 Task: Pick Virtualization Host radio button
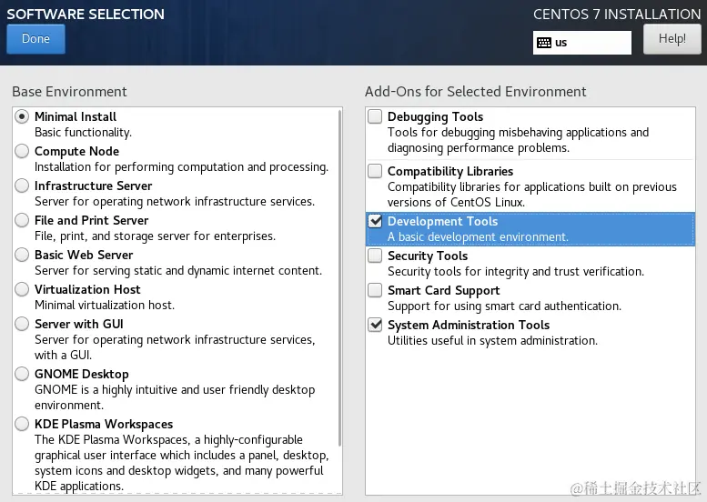pos(22,289)
